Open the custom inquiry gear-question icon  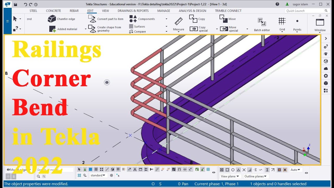326,47
